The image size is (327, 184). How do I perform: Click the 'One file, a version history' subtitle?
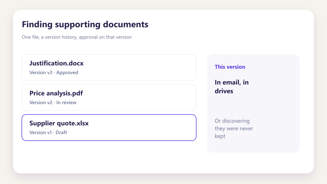point(77,37)
